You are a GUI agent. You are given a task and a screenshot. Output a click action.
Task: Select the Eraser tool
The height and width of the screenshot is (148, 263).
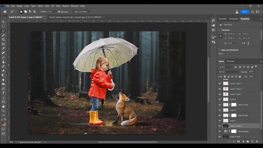coord(3,71)
